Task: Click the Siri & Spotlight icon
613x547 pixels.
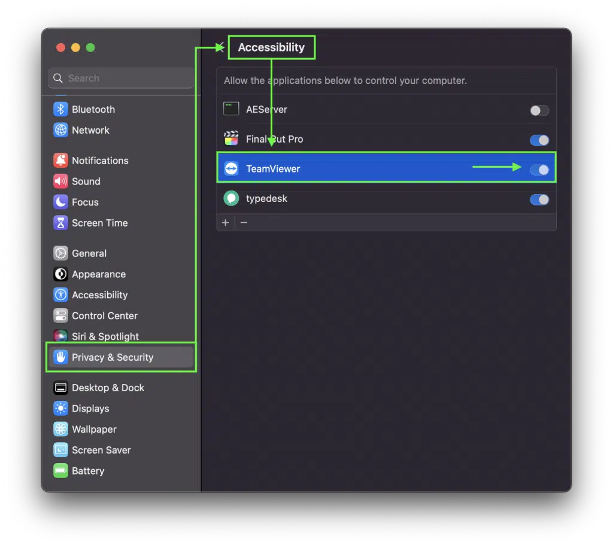Action: pos(60,336)
